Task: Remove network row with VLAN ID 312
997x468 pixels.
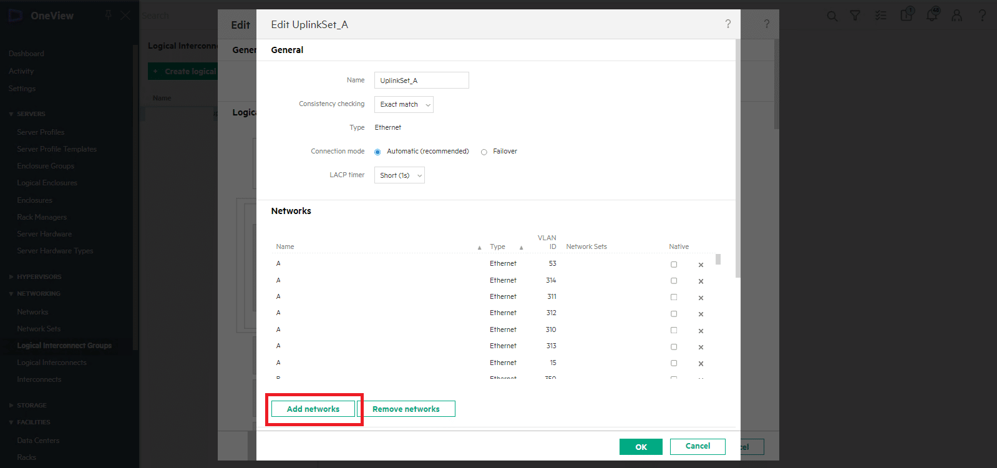Action: click(701, 314)
